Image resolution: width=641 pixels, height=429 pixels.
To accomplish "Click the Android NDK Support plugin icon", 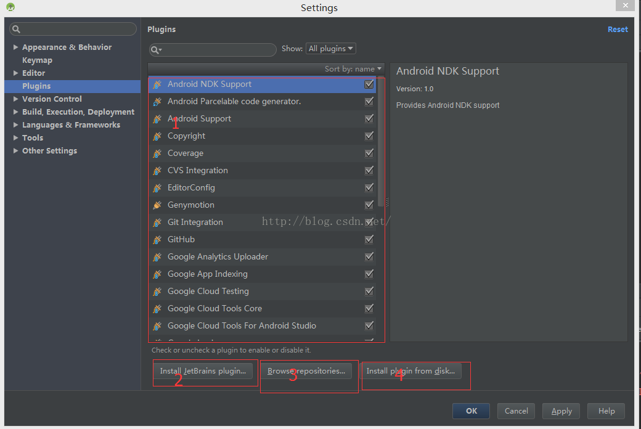I will (x=157, y=84).
